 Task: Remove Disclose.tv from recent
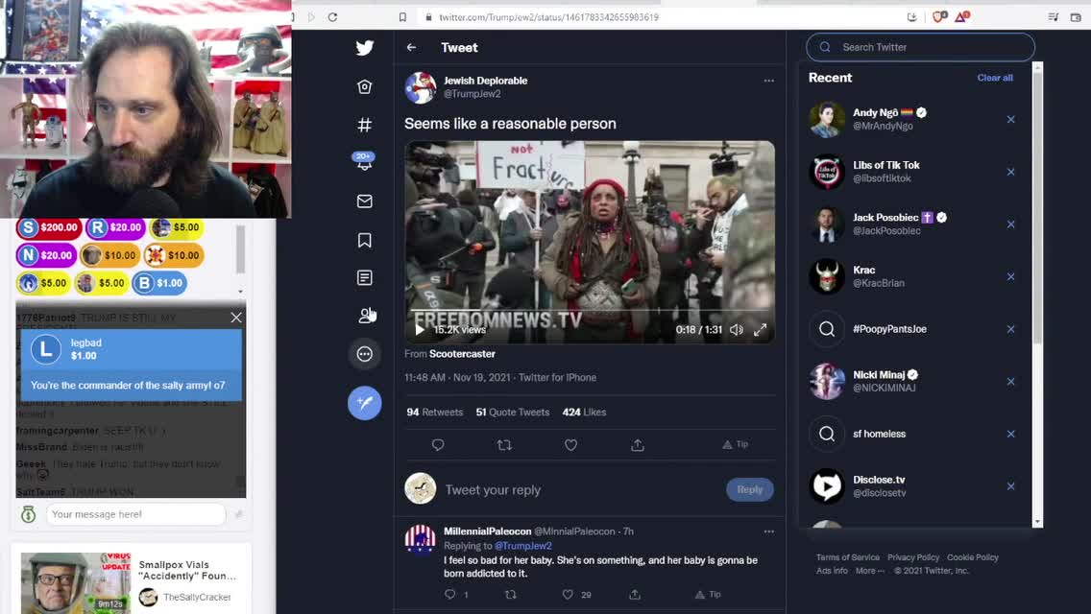(x=1011, y=486)
